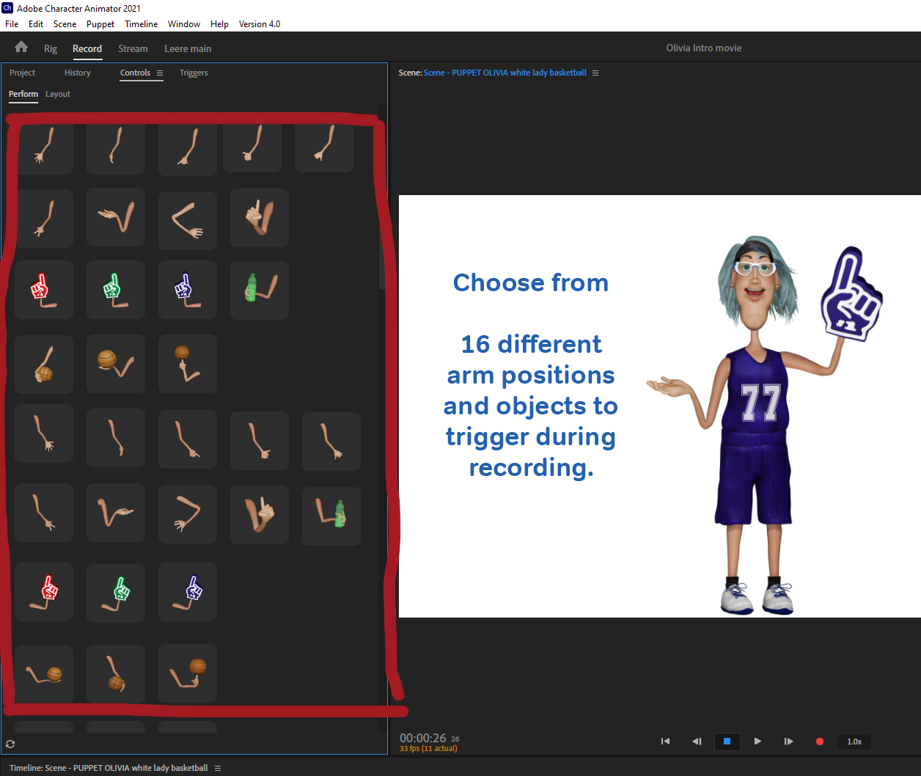The height and width of the screenshot is (776, 921).
Task: Toggle the blue stop playback button
Action: click(727, 742)
